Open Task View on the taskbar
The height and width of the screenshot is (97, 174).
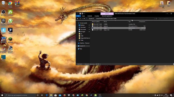42,95
